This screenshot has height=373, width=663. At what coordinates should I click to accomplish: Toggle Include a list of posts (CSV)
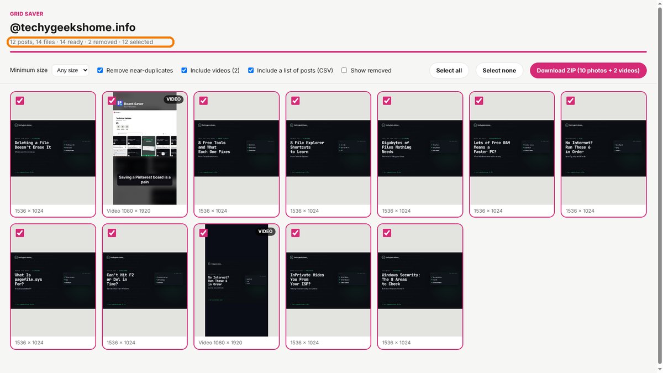pos(251,70)
